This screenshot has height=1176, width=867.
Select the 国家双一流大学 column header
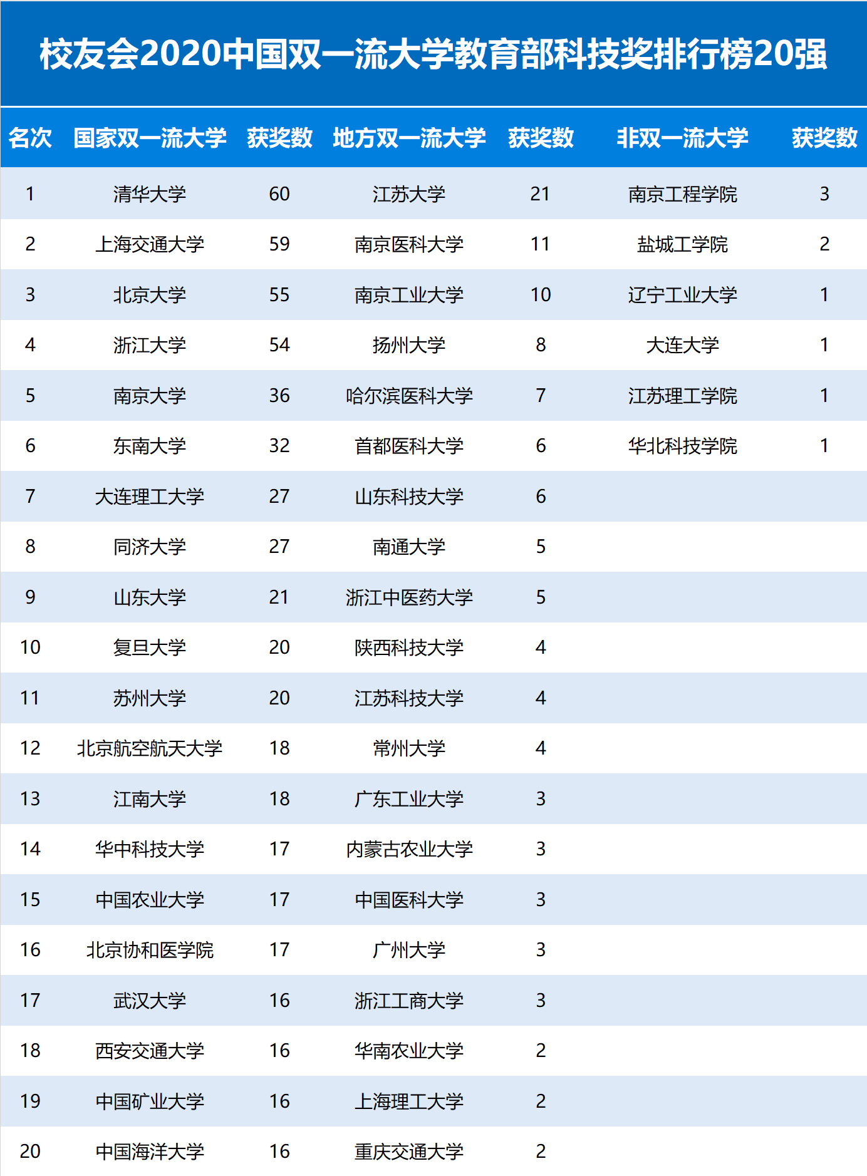[150, 138]
